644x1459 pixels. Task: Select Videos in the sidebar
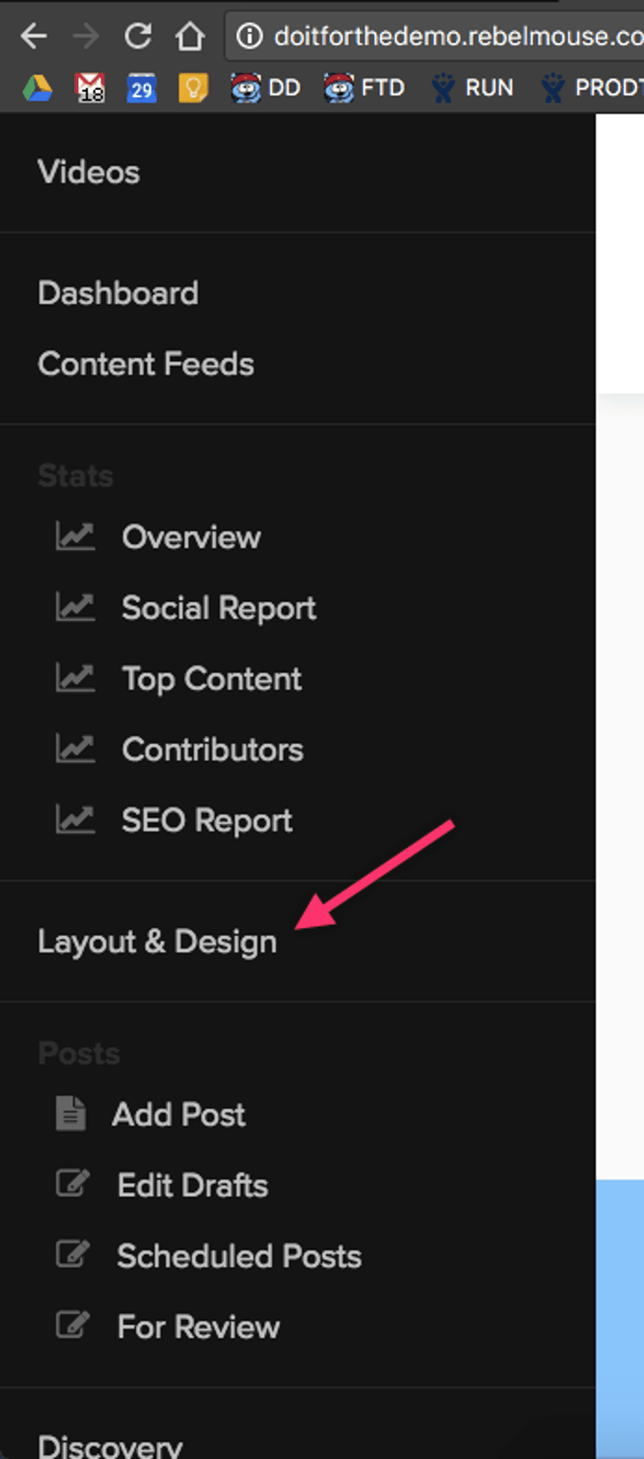[89, 172]
